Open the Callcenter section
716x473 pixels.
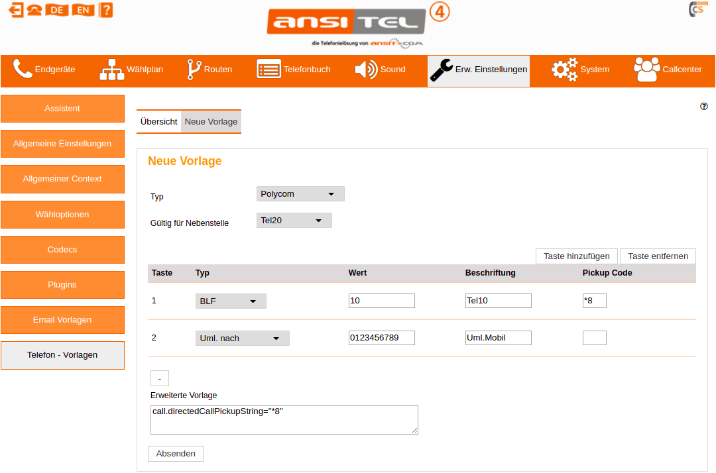click(x=668, y=70)
